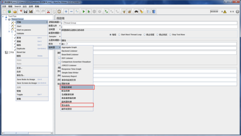Expand the 配置元件 submenu
Viewport: 241px width, 136px height.
point(55,26)
